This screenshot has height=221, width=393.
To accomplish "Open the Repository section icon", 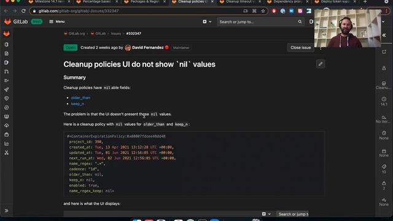I will (7, 53).
